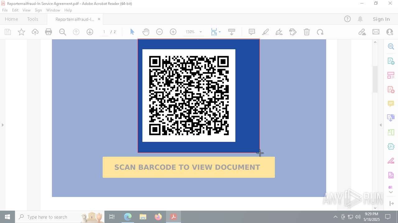Open the fit page options icon
Viewport: 398px width, 223px height.
click(214, 32)
